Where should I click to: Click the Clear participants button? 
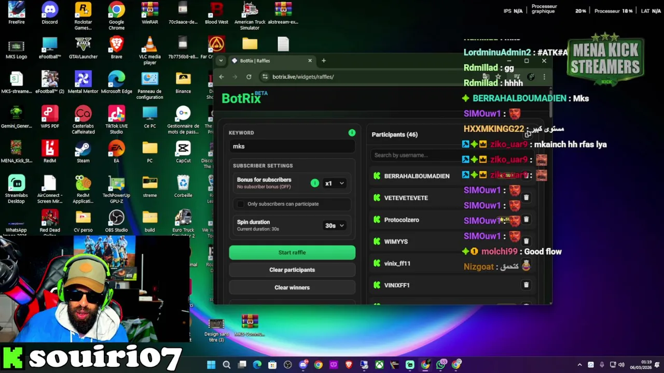point(292,270)
